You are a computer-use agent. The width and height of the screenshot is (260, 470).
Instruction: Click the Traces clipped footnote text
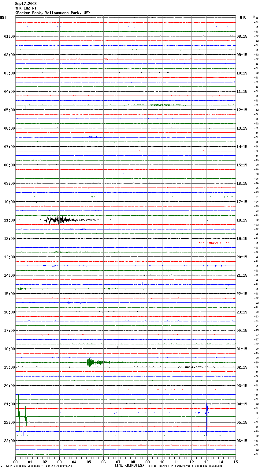click(x=185, y=466)
